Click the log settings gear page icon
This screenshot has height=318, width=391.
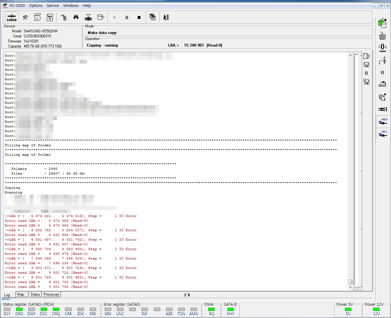pos(366,56)
